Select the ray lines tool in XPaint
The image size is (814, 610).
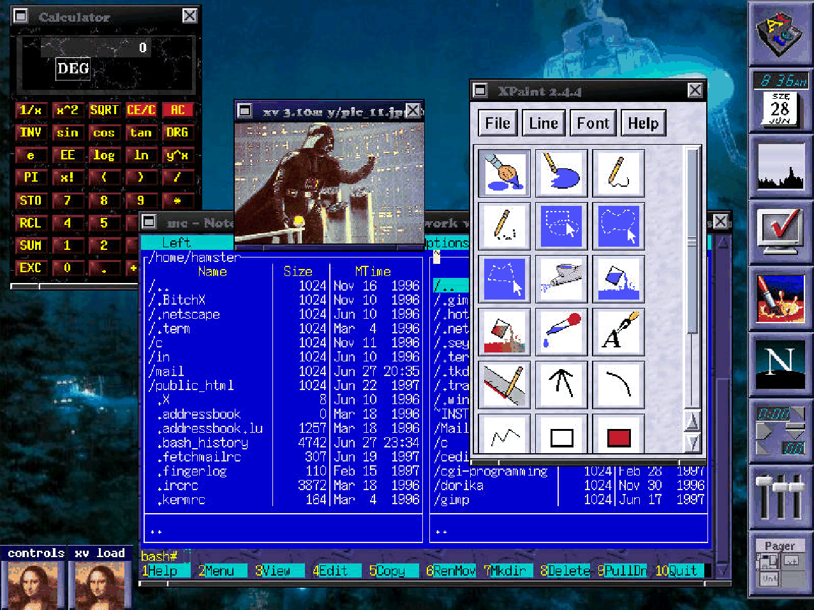[561, 384]
